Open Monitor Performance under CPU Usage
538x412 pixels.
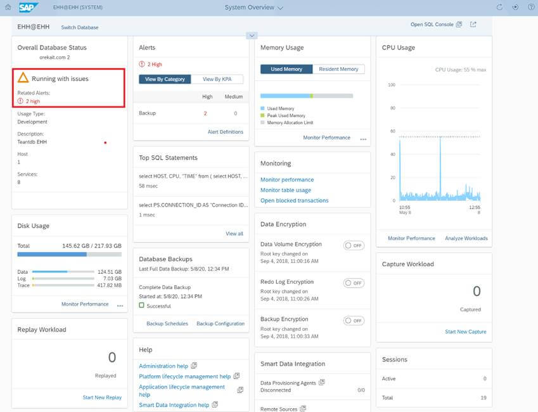[x=411, y=238]
